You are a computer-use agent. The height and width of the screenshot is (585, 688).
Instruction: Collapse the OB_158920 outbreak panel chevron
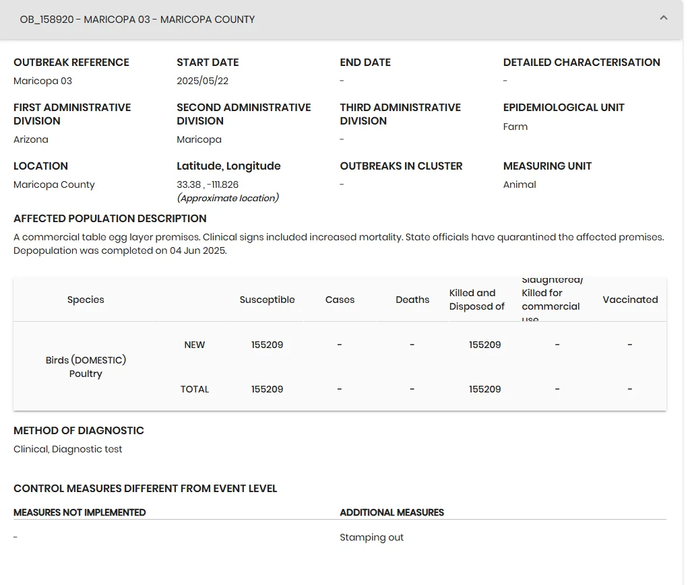664,18
